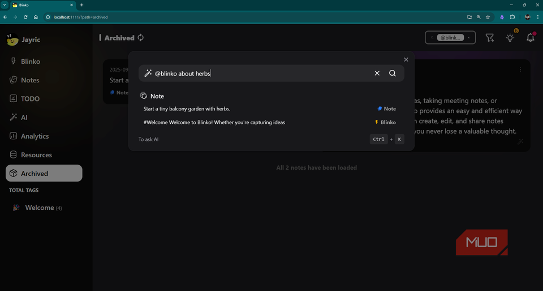Screen dimensions: 543x291
Task: Open Analytics in the sidebar
Action: [x=35, y=136]
